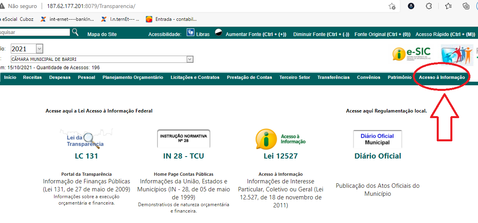Open the Câmara Municipal de Bariri dropdown
This screenshot has height=223, width=478.
click(x=190, y=59)
